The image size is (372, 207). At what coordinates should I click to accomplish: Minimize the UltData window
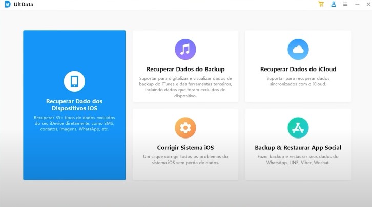click(x=357, y=4)
